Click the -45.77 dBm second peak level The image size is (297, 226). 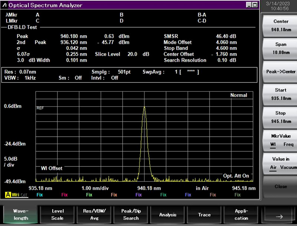[x=113, y=42]
